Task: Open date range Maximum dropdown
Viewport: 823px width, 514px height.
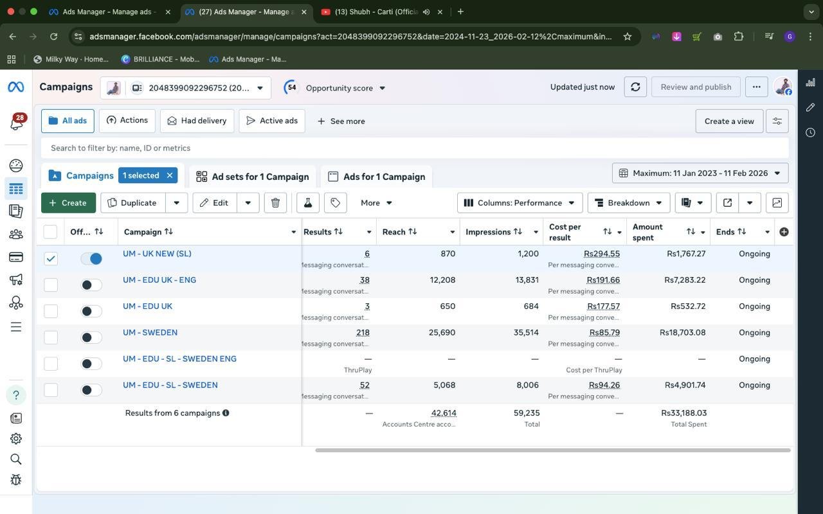Action: (x=700, y=173)
